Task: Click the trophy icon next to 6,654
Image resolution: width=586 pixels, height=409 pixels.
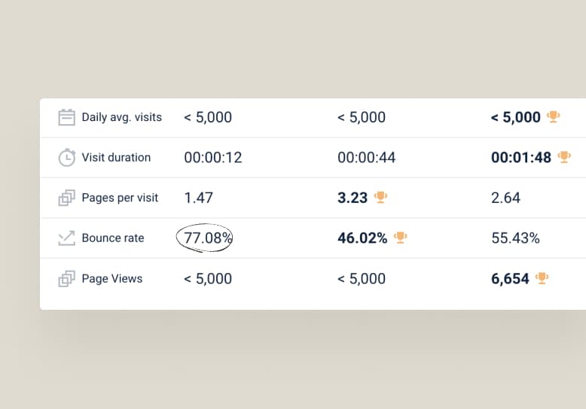Action: [542, 278]
